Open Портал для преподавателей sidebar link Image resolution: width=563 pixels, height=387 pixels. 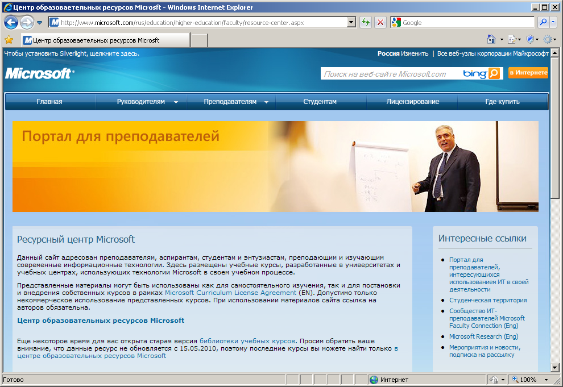pos(489,274)
